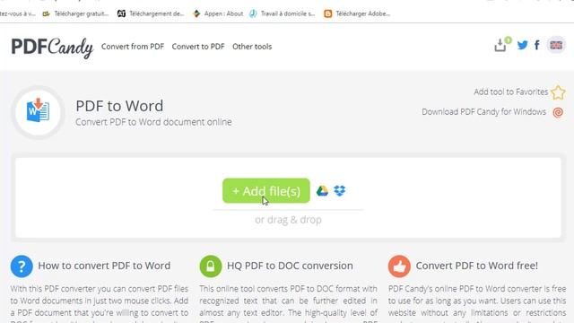Open the Télécharger Adobe bookmark
574x323 pixels.
357,13
